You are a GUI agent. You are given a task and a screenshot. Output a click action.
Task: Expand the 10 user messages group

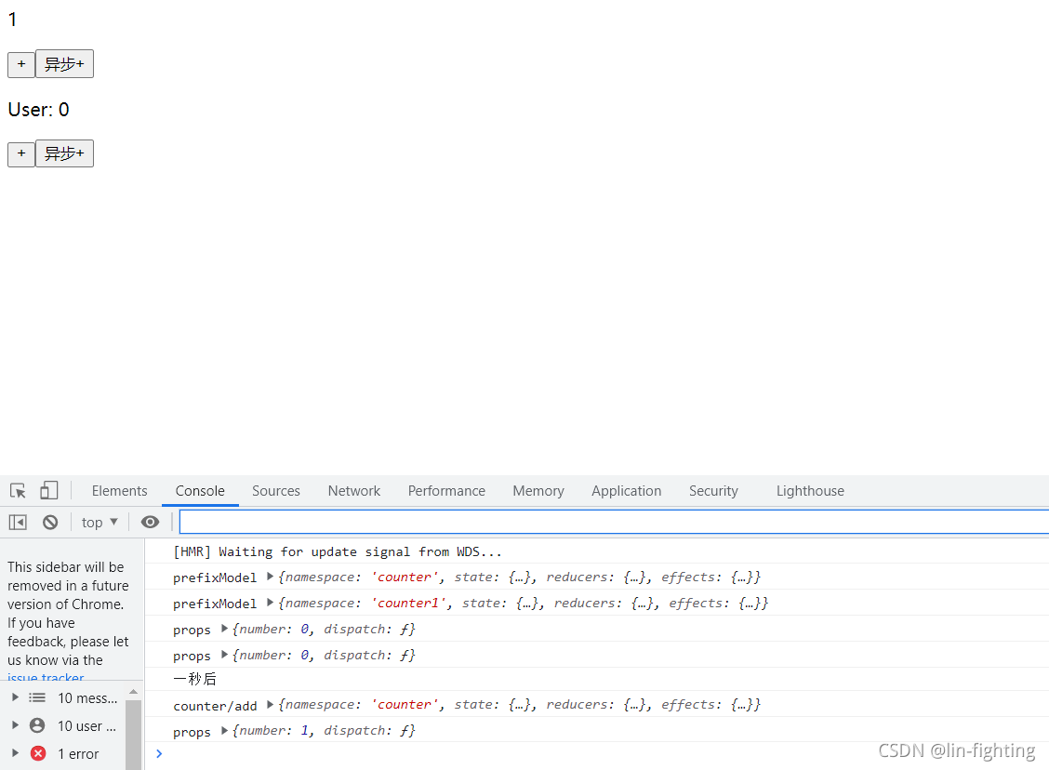coord(15,726)
